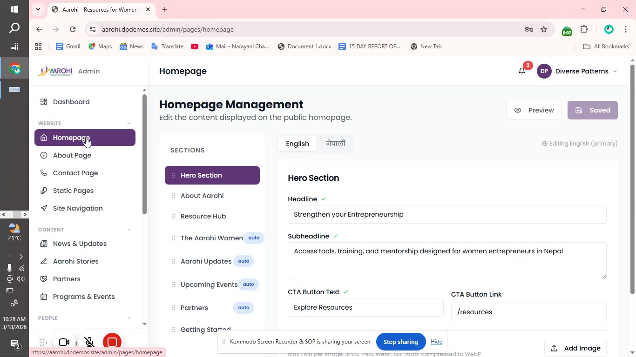
Task: Open the notifications bell icon
Action: click(522, 71)
